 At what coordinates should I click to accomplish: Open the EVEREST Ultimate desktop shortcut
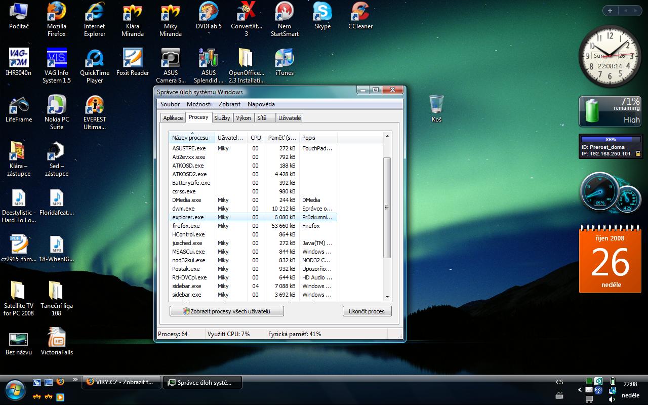(x=95, y=105)
